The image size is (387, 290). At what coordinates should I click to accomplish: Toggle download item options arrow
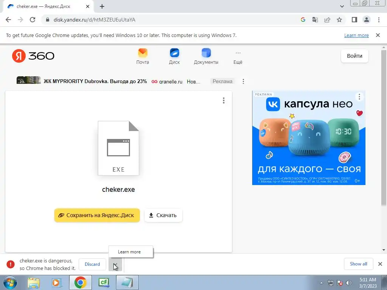pyautogui.click(x=115, y=265)
